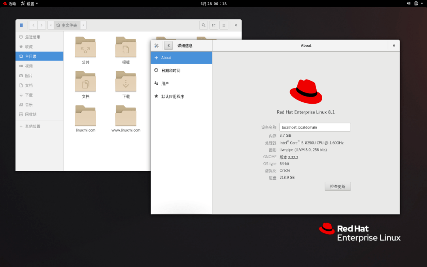The width and height of the screenshot is (427, 267).
Task: Select 最近使用 in file manager sidebar
Action: pos(40,37)
